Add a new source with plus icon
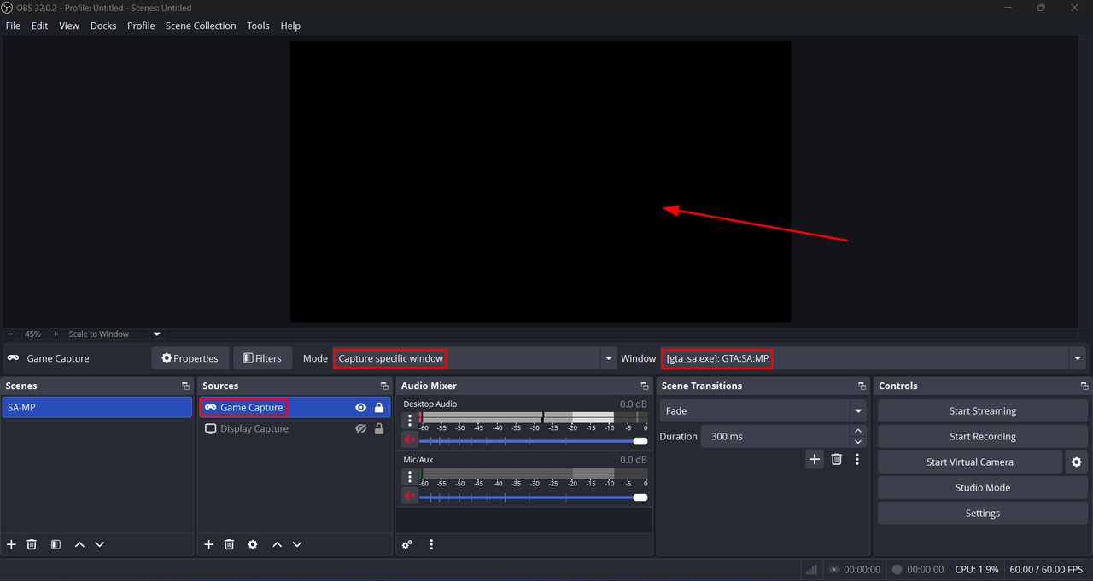 pos(208,544)
